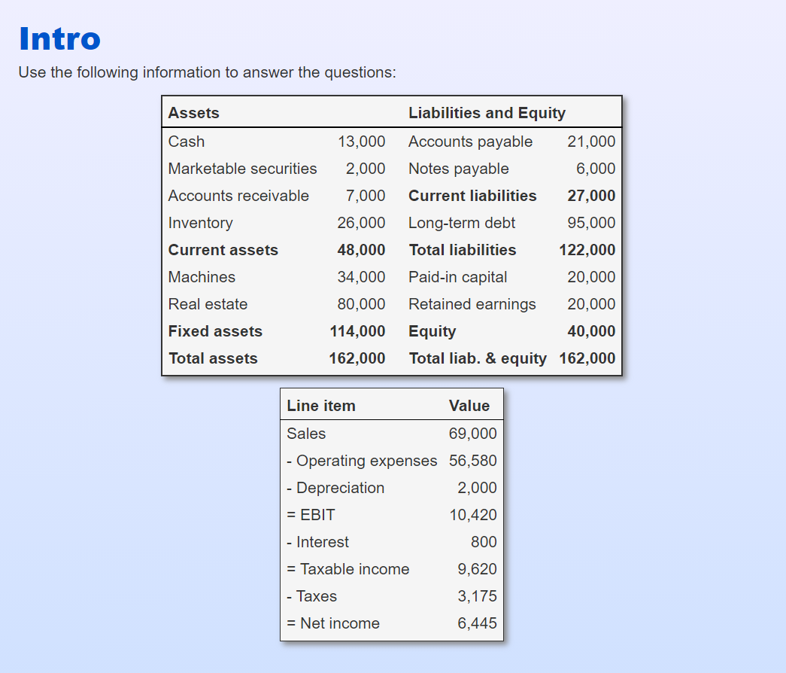The image size is (786, 673).
Task: Select the Notes payable value 6,000
Action: click(596, 169)
